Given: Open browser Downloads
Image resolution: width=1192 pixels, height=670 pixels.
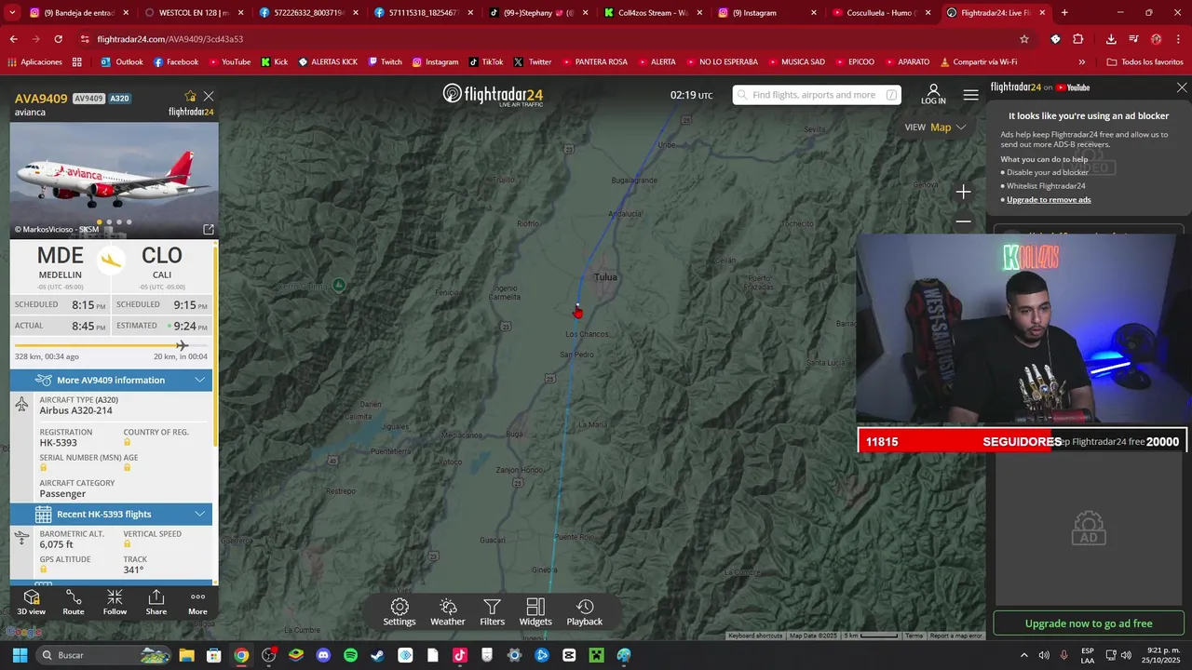Looking at the screenshot, I should [x=1111, y=39].
